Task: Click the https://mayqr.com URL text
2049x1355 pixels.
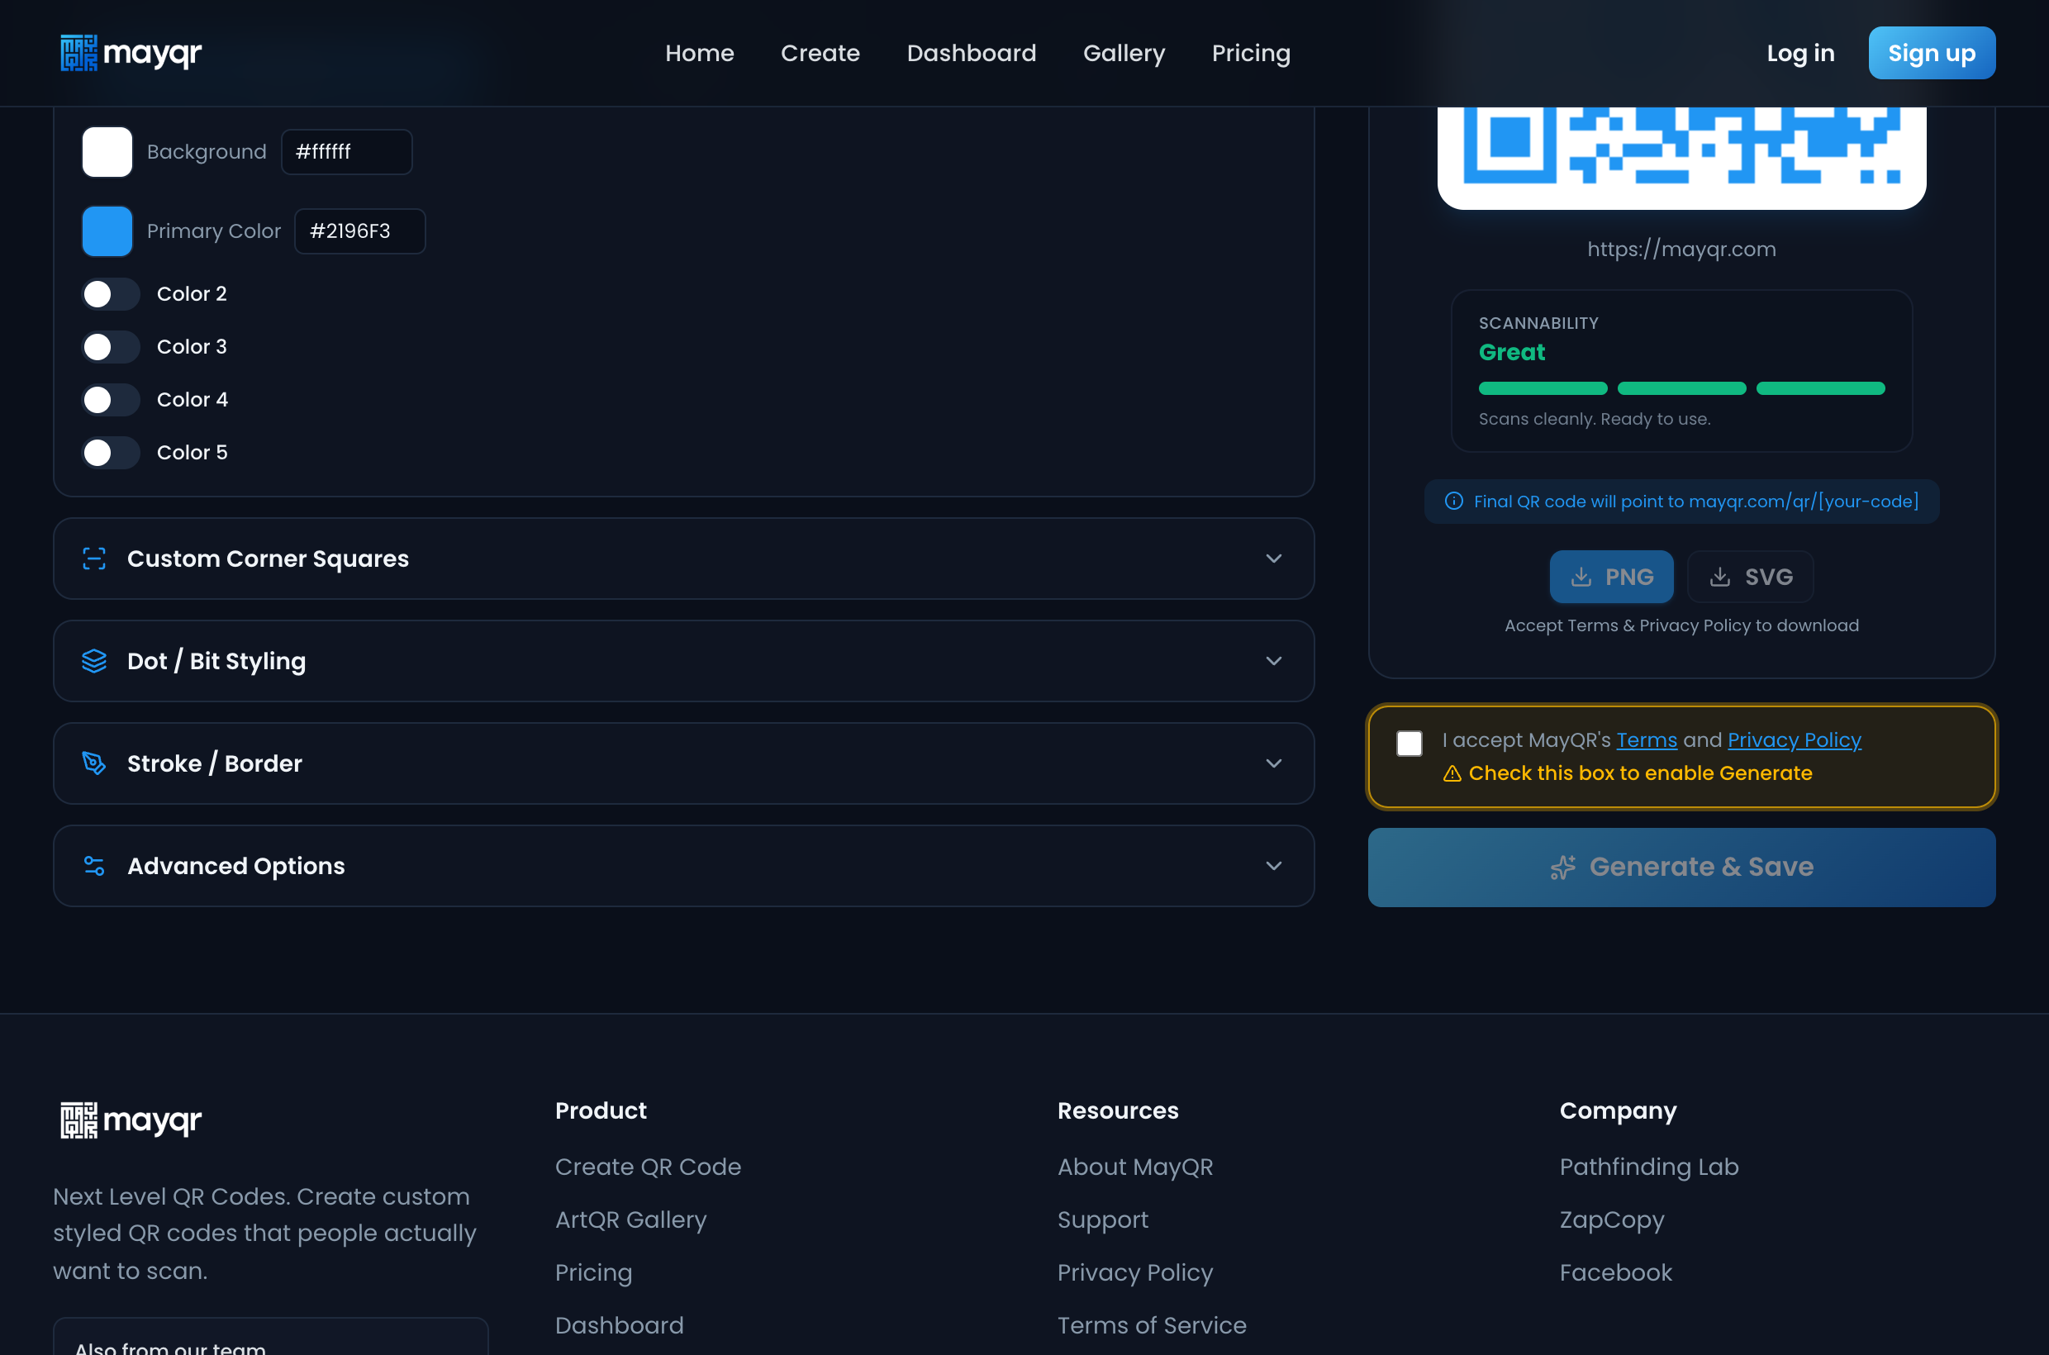Action: 1681,249
